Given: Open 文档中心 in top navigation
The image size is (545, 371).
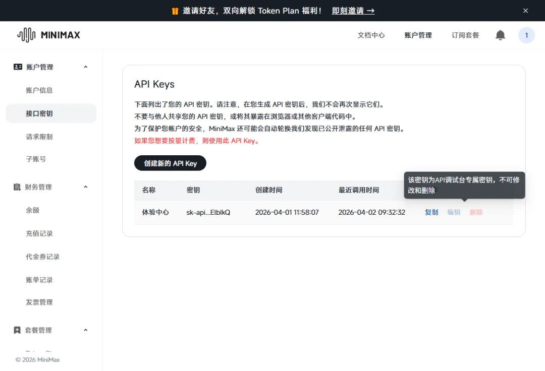Looking at the screenshot, I should click(371, 35).
